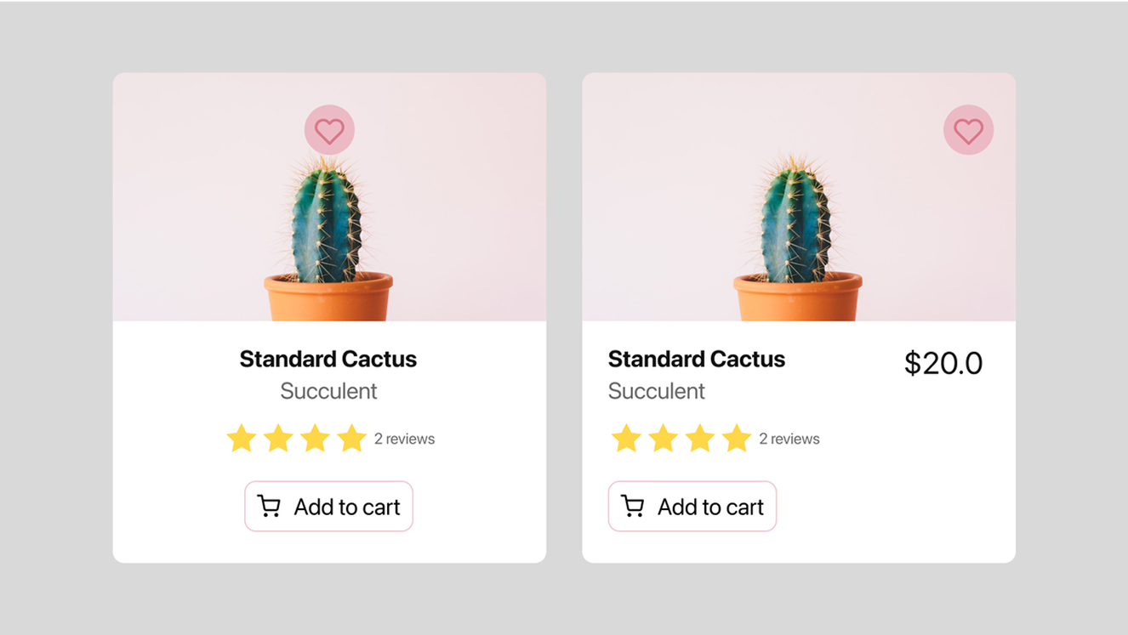Click the Standard Cactus title on right card

coord(696,359)
